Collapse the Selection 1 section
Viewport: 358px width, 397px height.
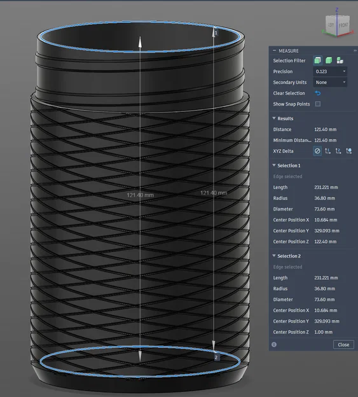click(x=274, y=165)
